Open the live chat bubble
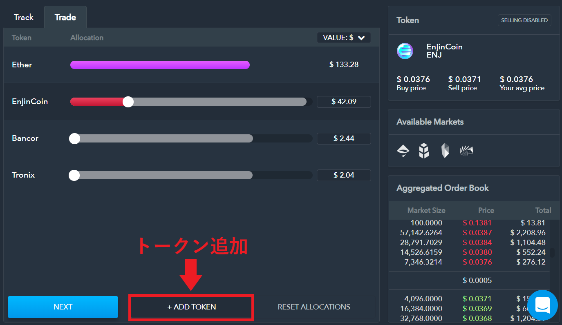The width and height of the screenshot is (562, 325). click(542, 305)
